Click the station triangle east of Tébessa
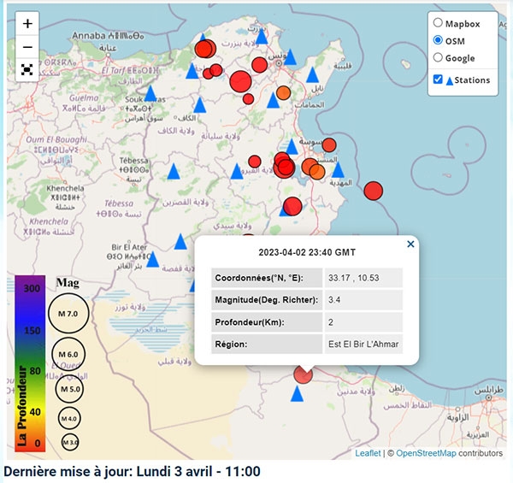513x483 pixels. click(x=174, y=171)
